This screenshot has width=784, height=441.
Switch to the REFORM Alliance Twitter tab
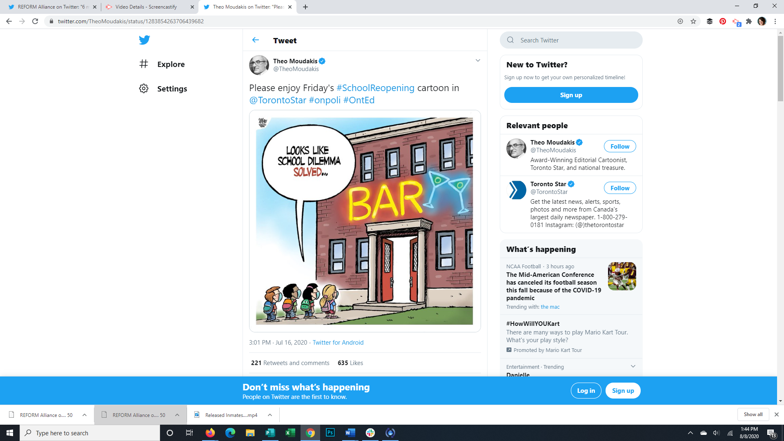pos(49,7)
